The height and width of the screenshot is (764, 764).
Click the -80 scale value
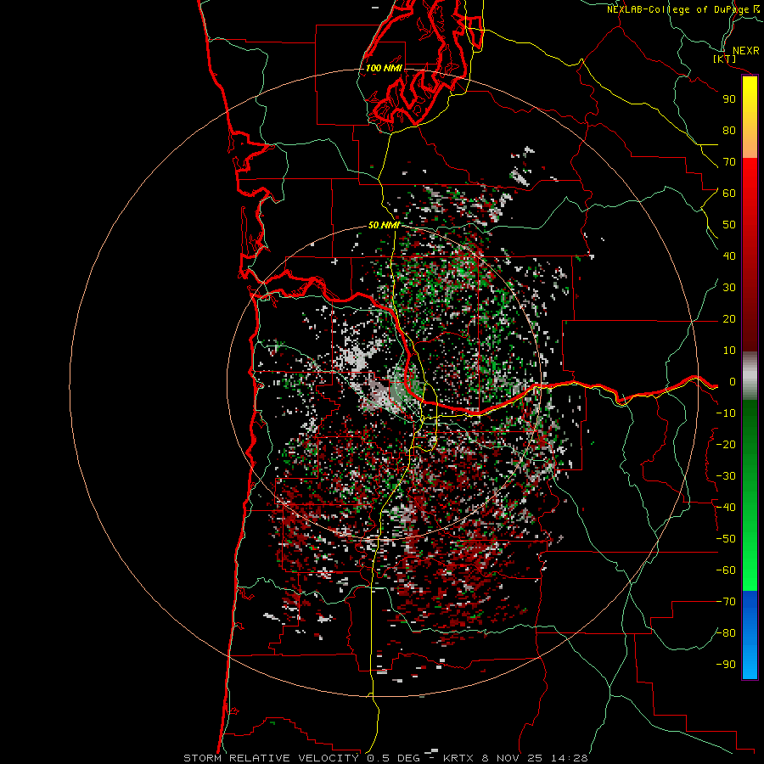(x=726, y=633)
